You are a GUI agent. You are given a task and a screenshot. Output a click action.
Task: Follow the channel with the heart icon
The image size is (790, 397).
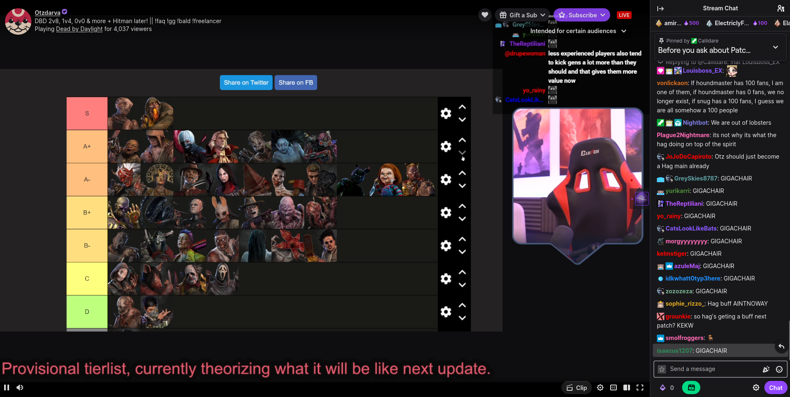[485, 15]
